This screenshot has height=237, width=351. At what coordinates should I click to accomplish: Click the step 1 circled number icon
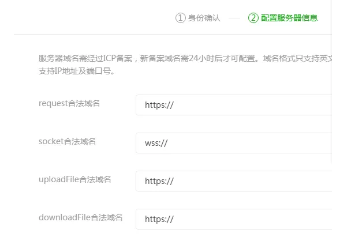(180, 18)
